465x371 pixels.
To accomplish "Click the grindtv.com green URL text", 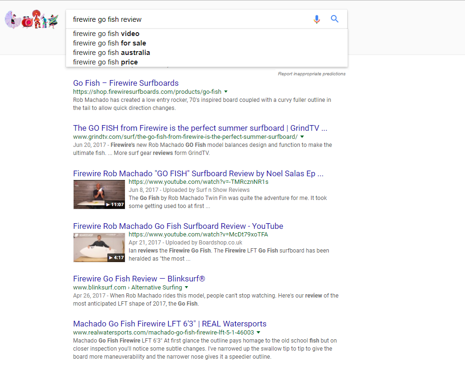I will pos(185,136).
